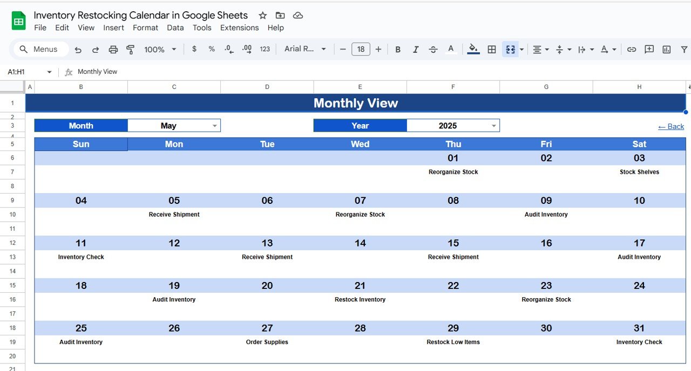The image size is (691, 371).
Task: Click the document title text
Action: 140,15
